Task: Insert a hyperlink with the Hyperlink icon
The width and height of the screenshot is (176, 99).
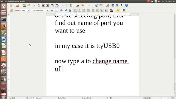Action: (x=97, y=5)
